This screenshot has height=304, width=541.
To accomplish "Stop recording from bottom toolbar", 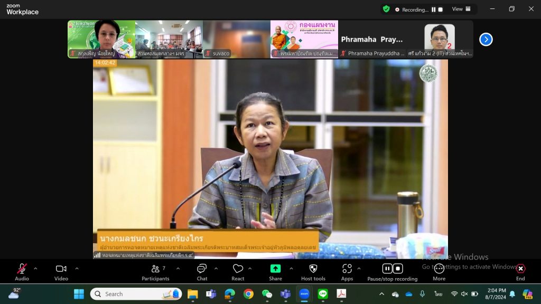I will coord(398,269).
